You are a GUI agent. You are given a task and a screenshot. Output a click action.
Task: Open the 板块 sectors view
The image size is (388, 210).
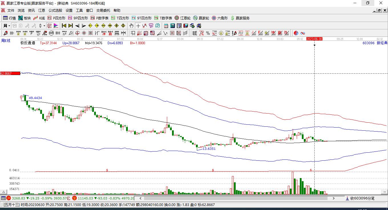[25, 18]
